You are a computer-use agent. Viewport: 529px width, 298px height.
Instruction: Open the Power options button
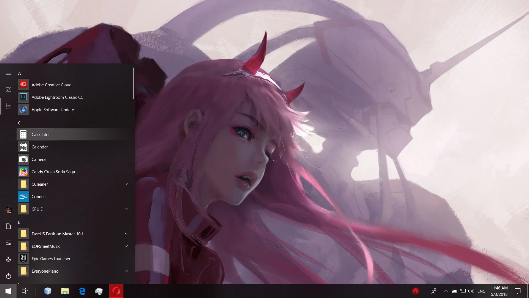(9, 276)
